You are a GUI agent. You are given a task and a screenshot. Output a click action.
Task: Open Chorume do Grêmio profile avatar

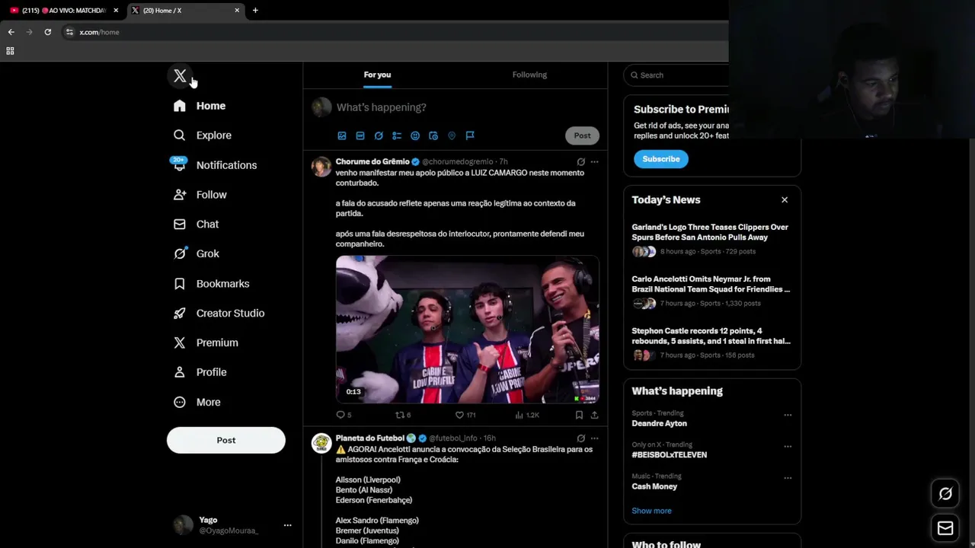point(321,167)
